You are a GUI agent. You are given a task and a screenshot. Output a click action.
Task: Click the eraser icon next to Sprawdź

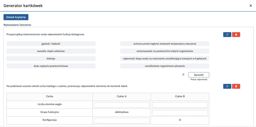click(183, 75)
